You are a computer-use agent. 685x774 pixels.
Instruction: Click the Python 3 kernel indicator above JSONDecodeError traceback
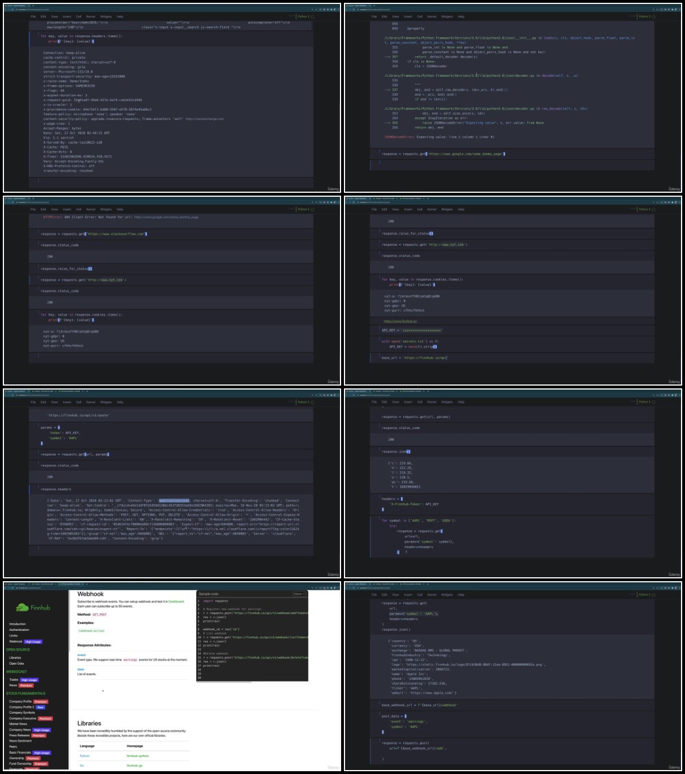click(644, 16)
